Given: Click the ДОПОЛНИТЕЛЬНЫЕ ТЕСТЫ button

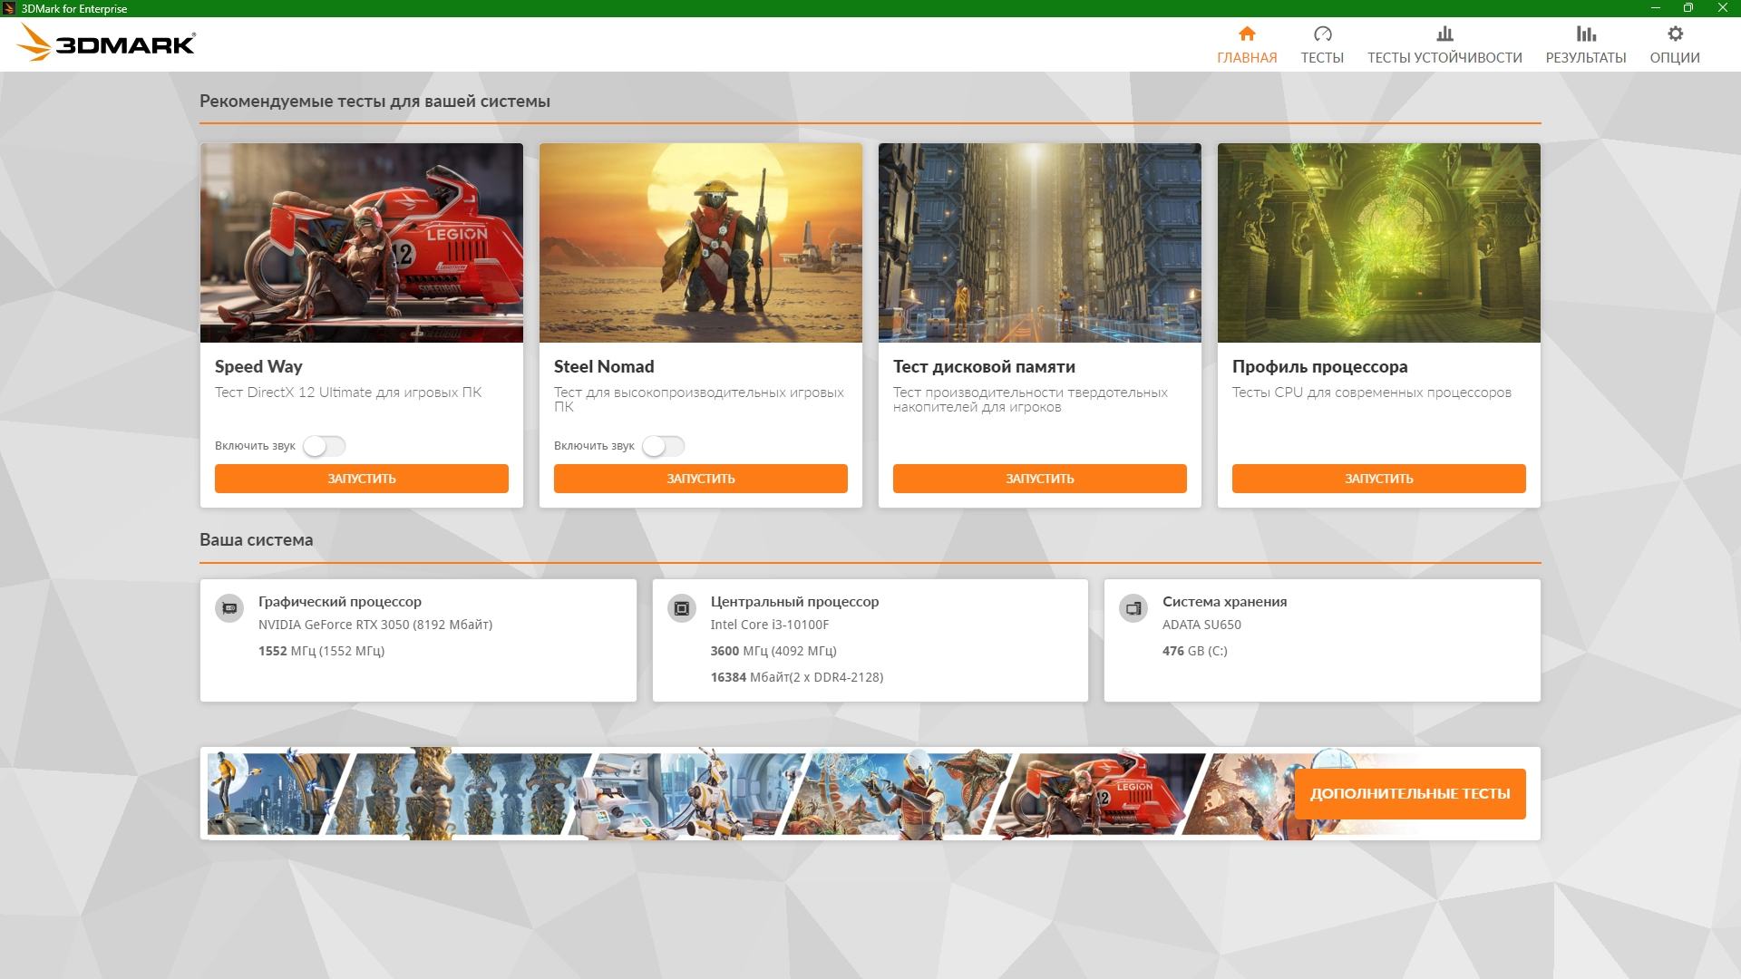Looking at the screenshot, I should (1409, 793).
